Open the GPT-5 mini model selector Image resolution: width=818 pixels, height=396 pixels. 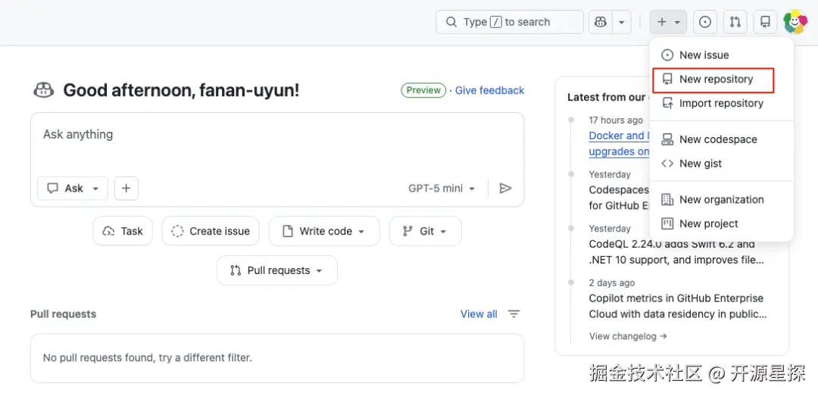[442, 189]
